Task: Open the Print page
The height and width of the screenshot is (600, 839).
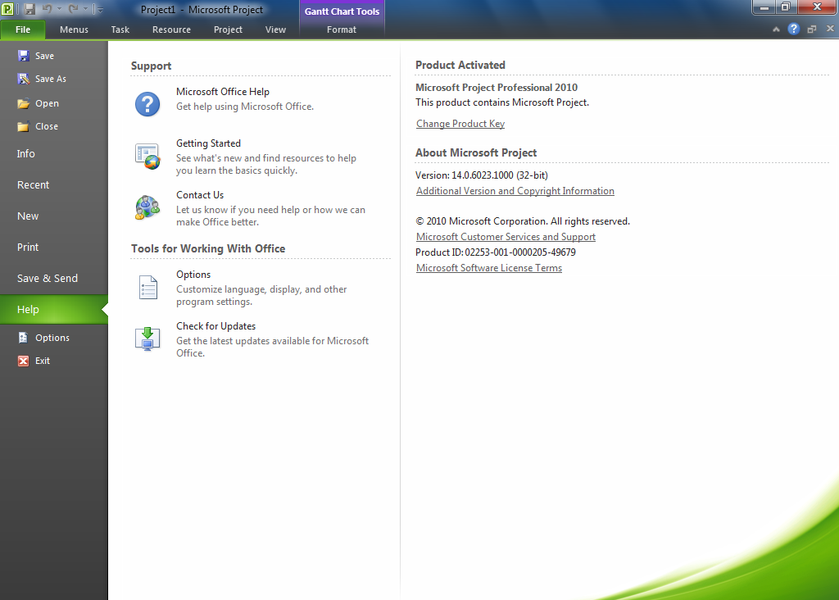Action: 28,248
